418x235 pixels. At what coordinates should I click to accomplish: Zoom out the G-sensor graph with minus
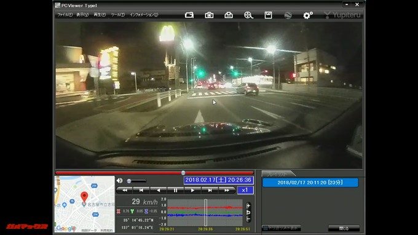point(248,219)
